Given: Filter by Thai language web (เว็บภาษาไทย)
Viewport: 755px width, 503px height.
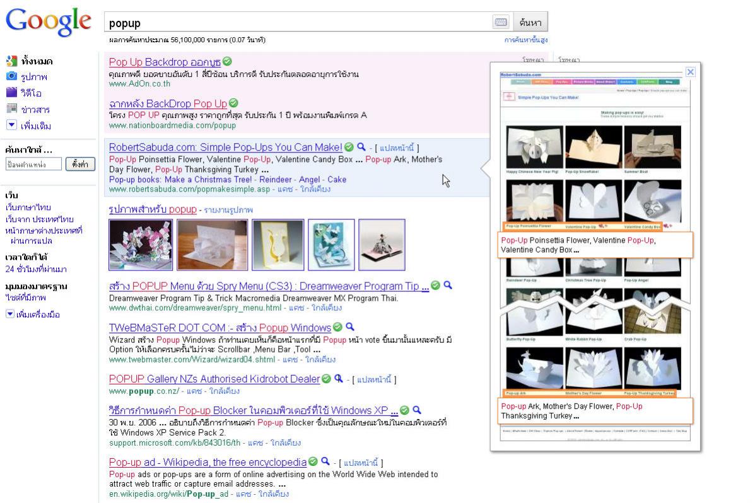Looking at the screenshot, I should pos(28,207).
